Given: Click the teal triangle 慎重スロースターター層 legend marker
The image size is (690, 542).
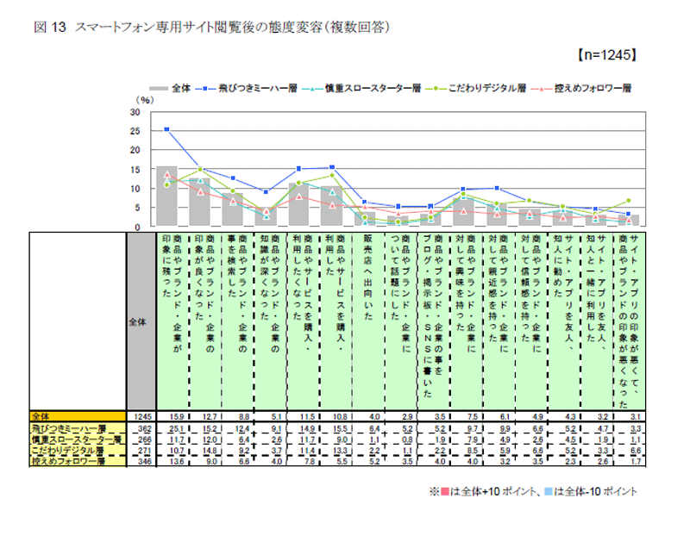Looking at the screenshot, I should 311,89.
